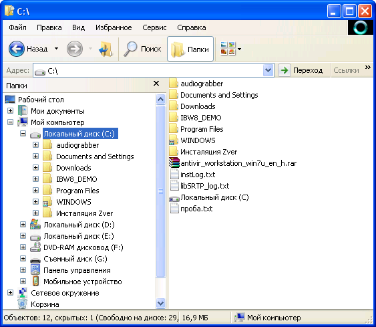Click DVD-RAM дисковод (F:) drive icon

(35, 247)
